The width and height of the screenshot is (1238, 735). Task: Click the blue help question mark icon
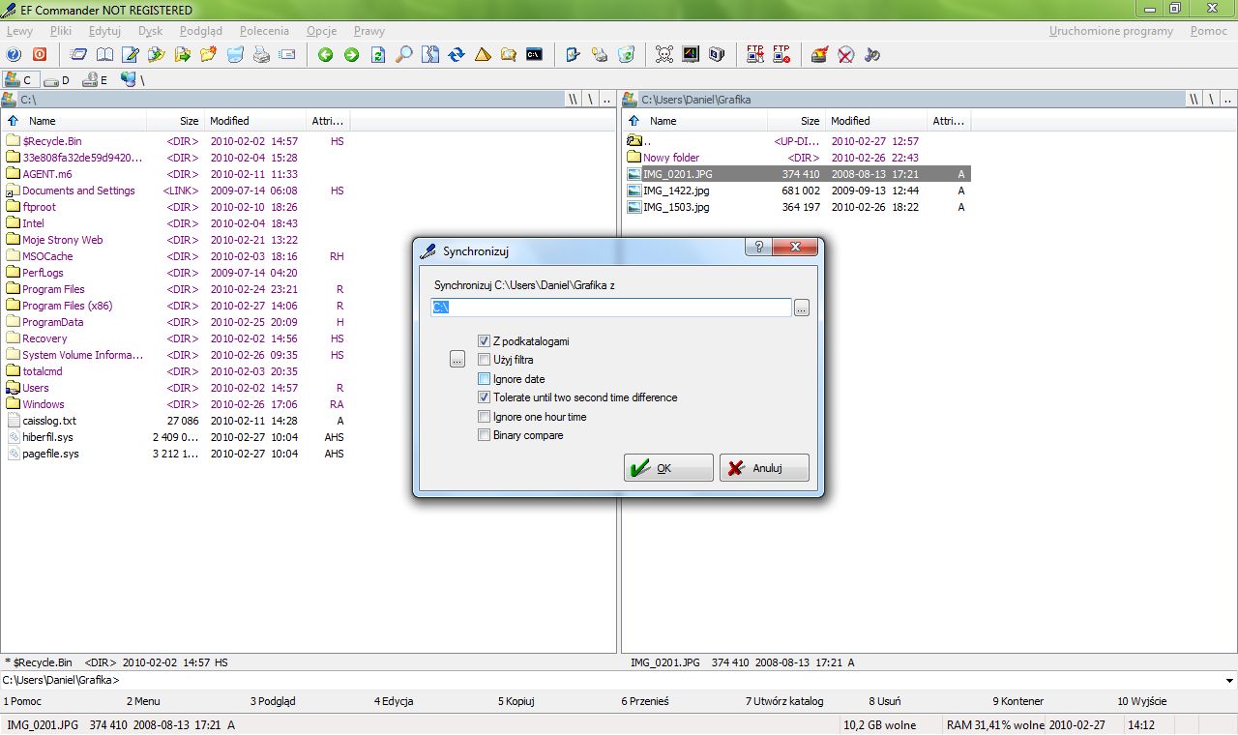point(14,55)
